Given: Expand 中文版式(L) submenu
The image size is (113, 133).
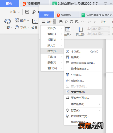Looking at the screenshot, I should click(83, 104).
